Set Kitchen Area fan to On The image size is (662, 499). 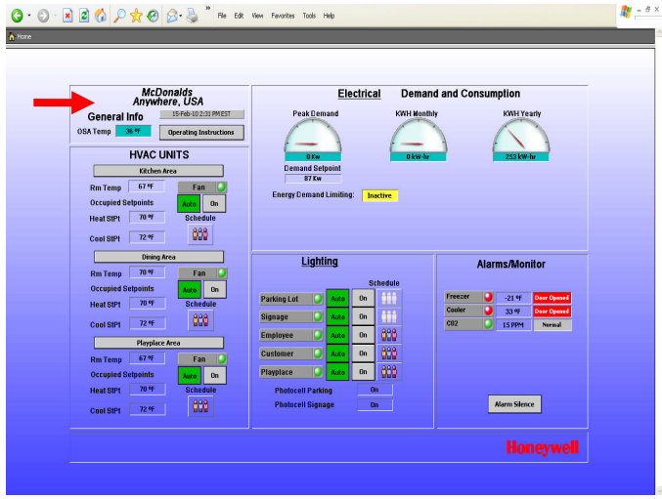214,203
